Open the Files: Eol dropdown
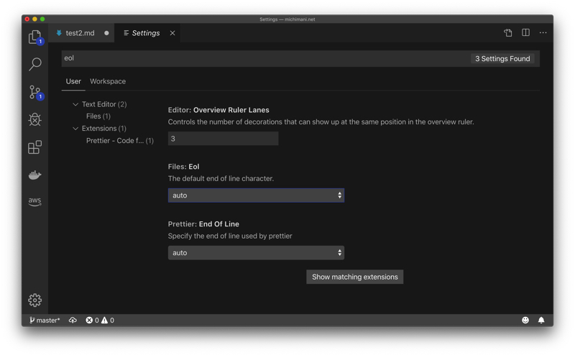 tap(256, 195)
